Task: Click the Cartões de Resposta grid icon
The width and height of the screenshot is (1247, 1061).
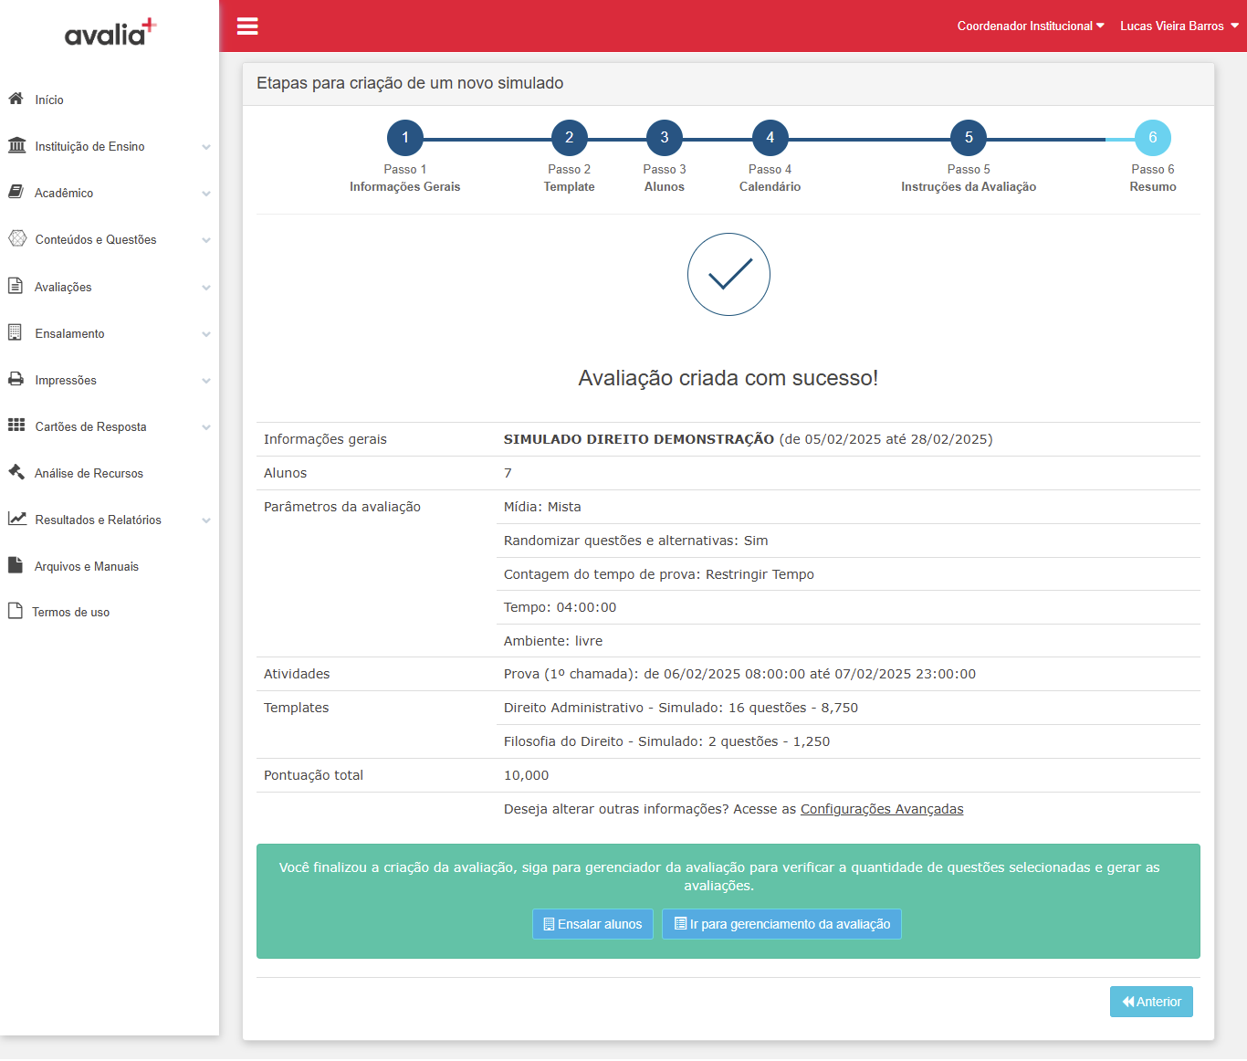Action: [16, 425]
